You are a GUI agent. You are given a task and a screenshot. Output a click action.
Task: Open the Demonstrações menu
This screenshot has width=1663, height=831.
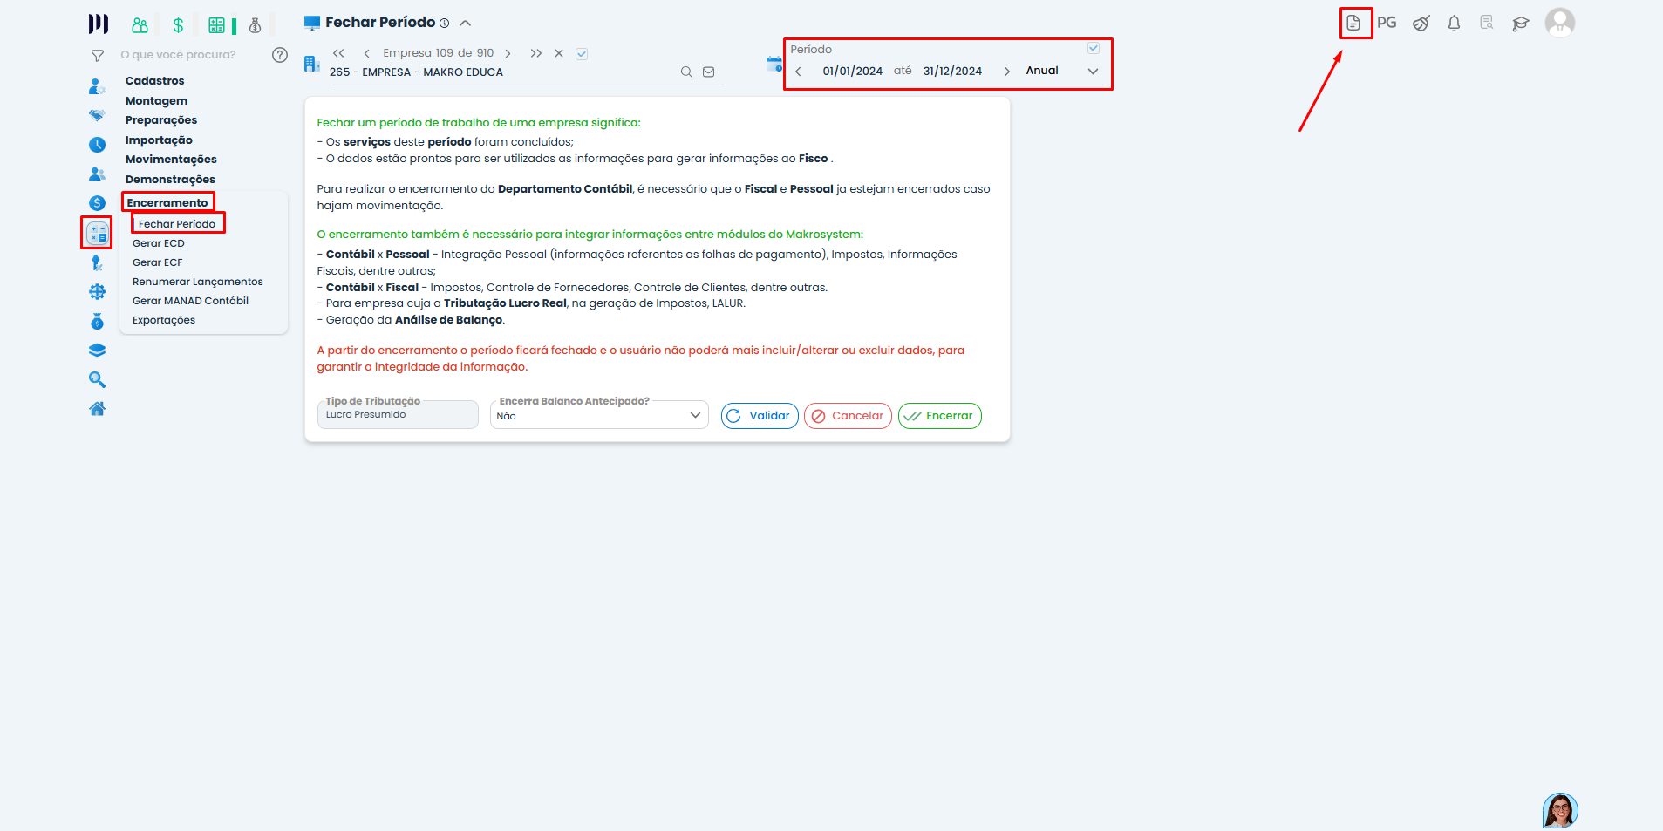tap(170, 180)
